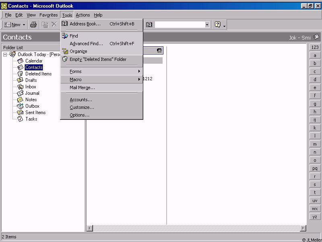Select Outbox folder in Folder List
The image size is (322, 242).
(32, 106)
